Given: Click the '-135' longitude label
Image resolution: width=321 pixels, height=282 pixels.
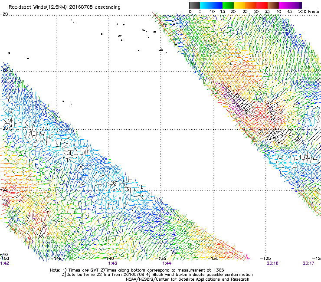Looking at the screenshot, I should point(160,259).
